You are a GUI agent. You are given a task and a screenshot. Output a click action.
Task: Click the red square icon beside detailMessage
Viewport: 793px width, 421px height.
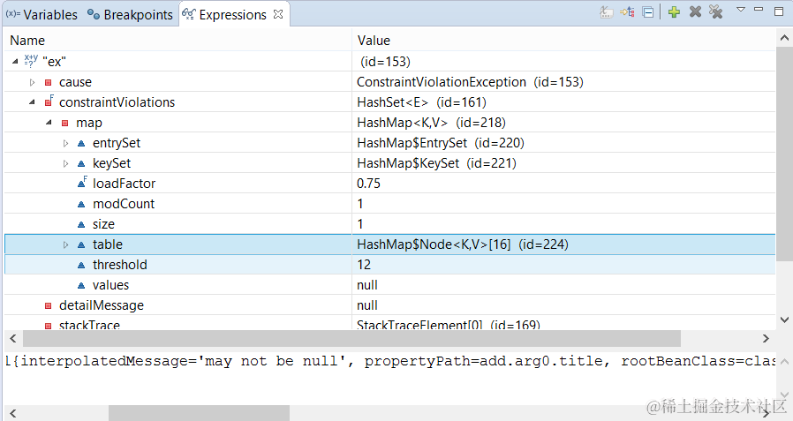(48, 305)
